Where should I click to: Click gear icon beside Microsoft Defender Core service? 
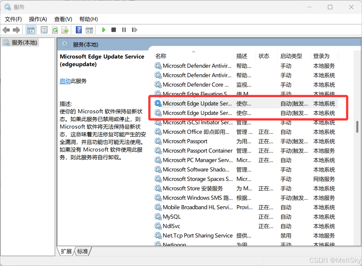[x=158, y=85]
